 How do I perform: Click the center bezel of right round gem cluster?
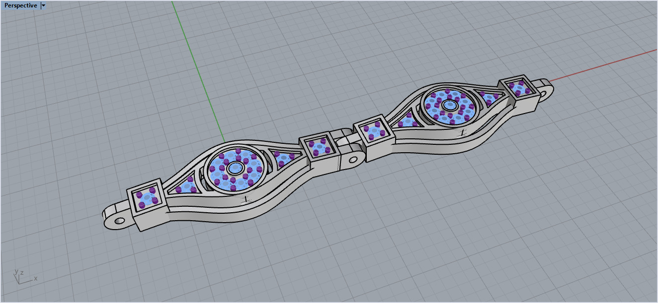click(x=450, y=105)
